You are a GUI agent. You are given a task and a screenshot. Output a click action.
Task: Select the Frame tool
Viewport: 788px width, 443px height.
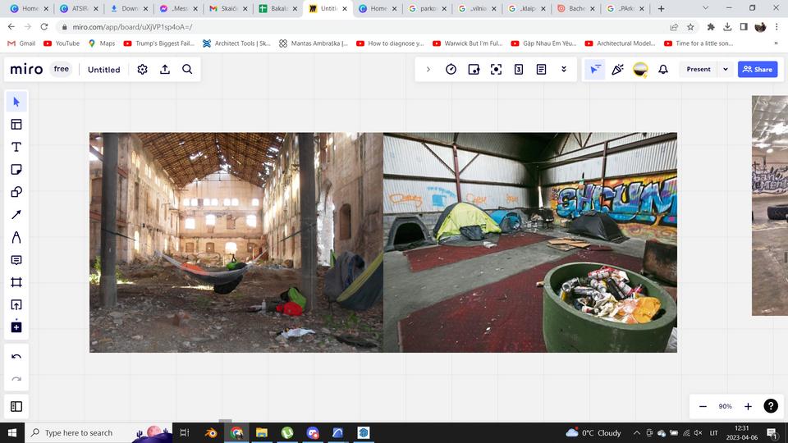[x=16, y=282]
